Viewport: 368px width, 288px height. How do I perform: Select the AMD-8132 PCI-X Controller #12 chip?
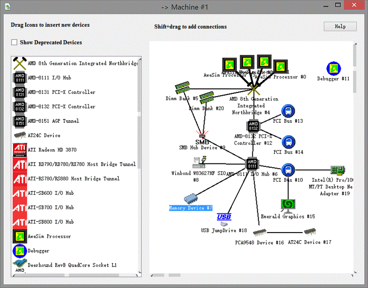253,126
